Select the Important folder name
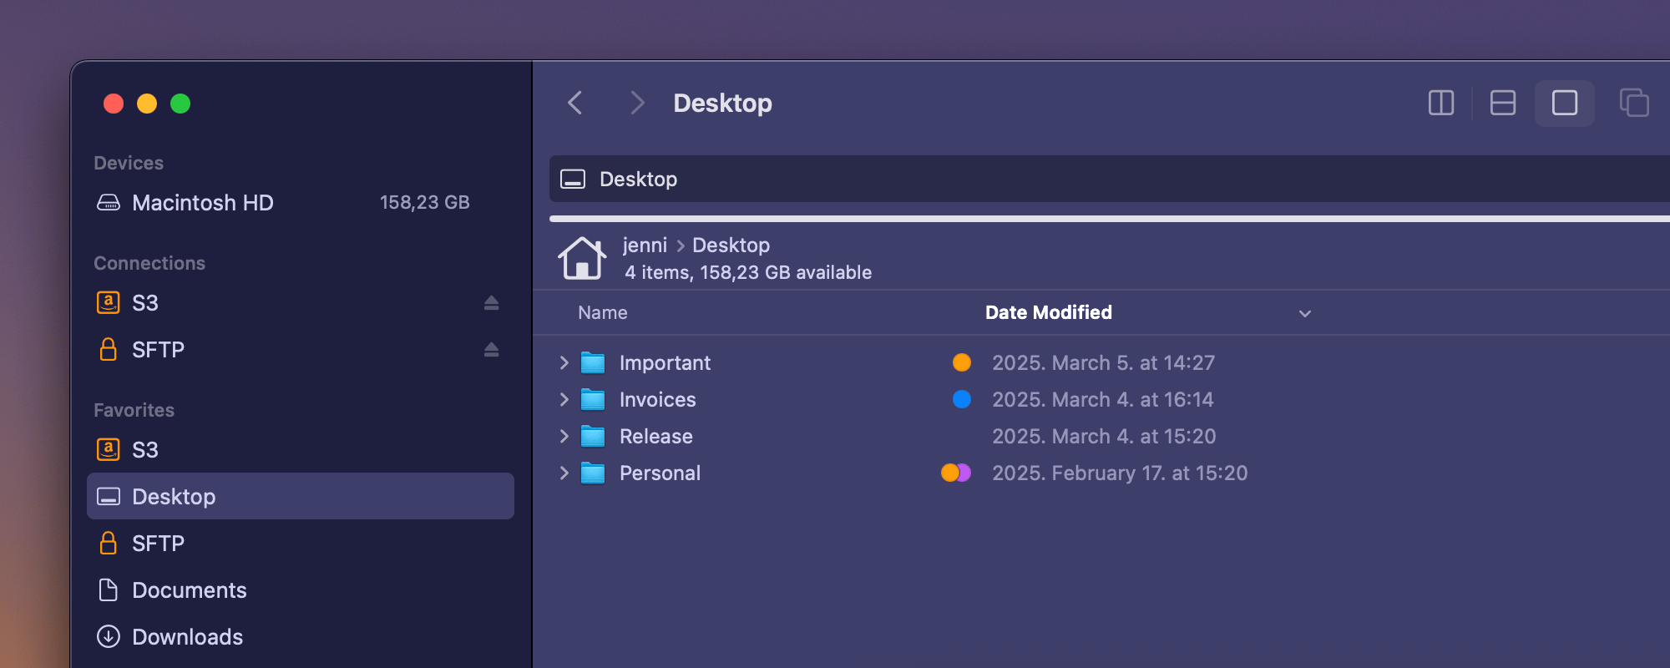Viewport: 1670px width, 668px height. pos(665,362)
